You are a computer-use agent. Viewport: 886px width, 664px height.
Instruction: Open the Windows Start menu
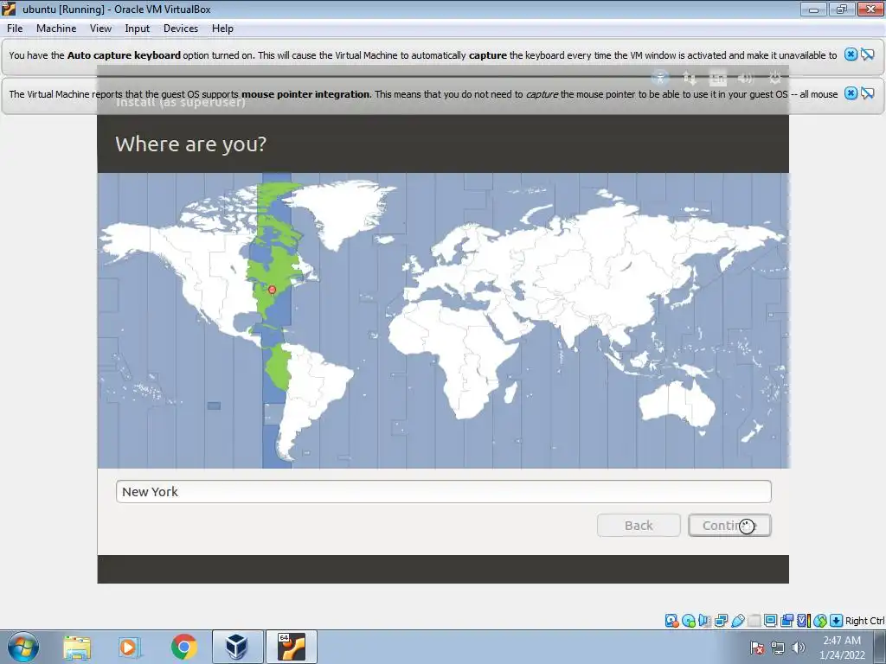click(22, 647)
